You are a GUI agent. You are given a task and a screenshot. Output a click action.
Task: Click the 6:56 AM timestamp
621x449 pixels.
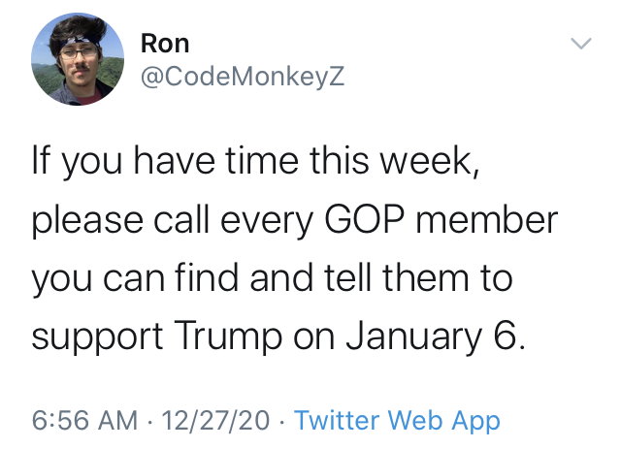[x=84, y=420]
